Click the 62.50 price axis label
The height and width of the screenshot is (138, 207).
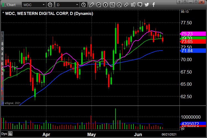(x=186, y=97)
